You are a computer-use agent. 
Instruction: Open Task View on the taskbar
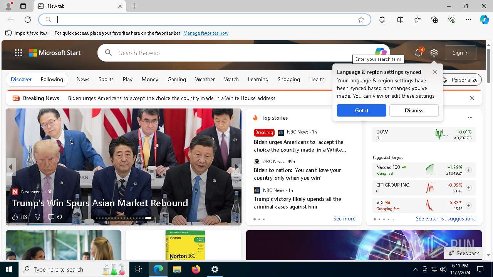[139, 269]
